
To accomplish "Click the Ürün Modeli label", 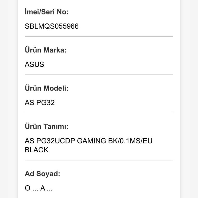I will [x=47, y=88].
